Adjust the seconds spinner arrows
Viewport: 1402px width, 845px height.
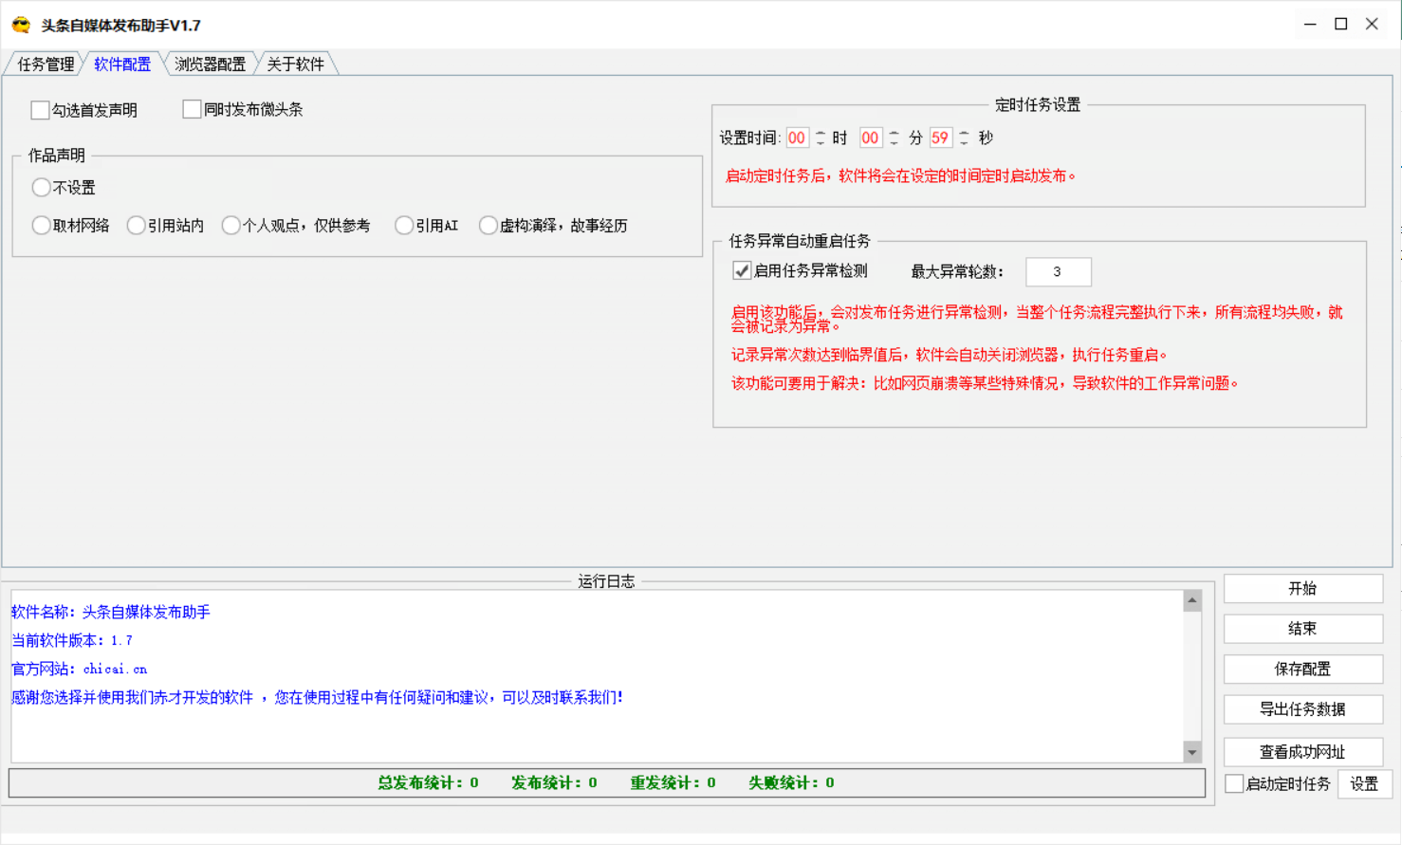(964, 138)
